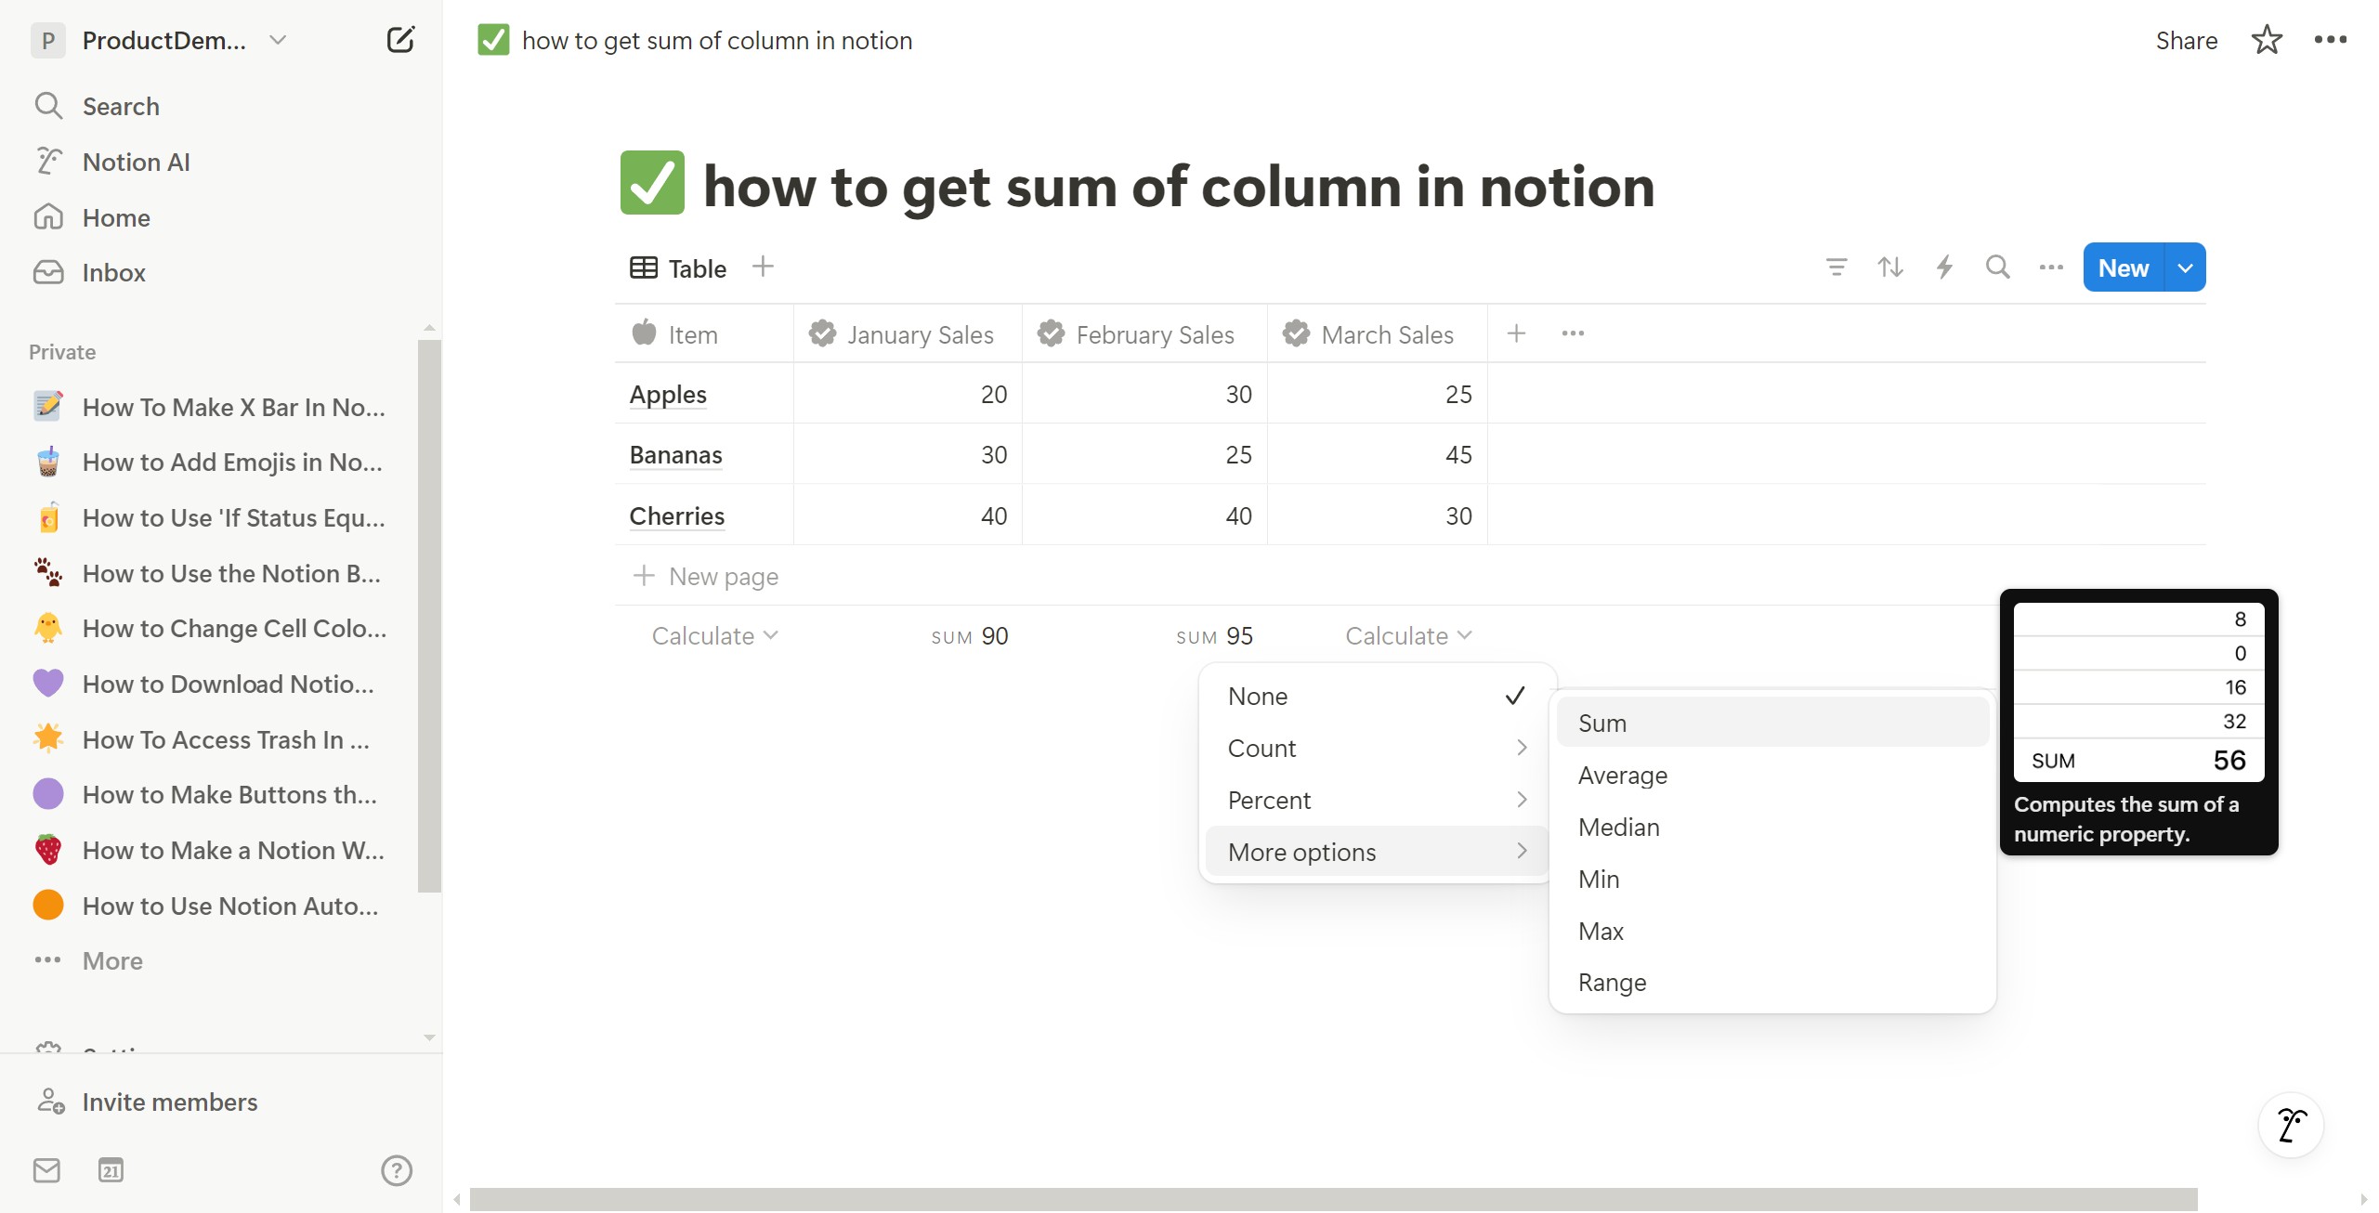Click the February Sales column header

[1144, 333]
